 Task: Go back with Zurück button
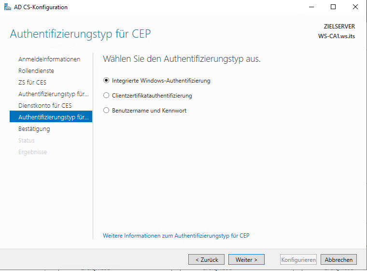coord(207,259)
